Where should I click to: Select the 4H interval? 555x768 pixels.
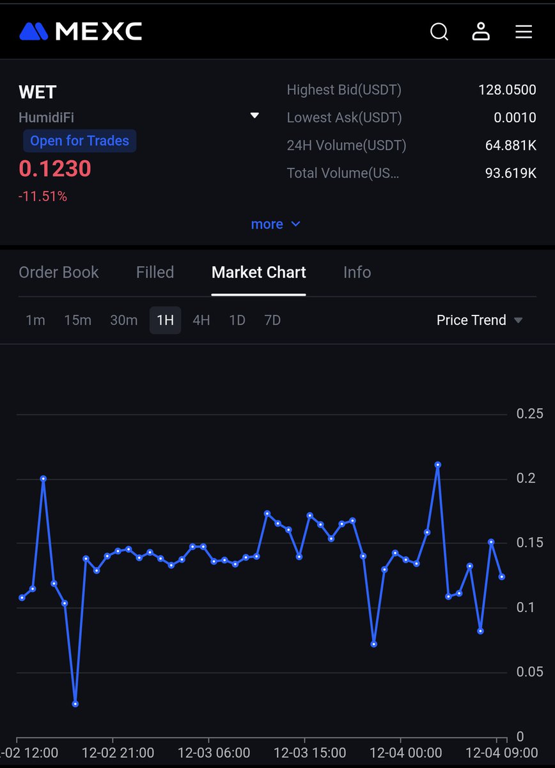(x=201, y=320)
